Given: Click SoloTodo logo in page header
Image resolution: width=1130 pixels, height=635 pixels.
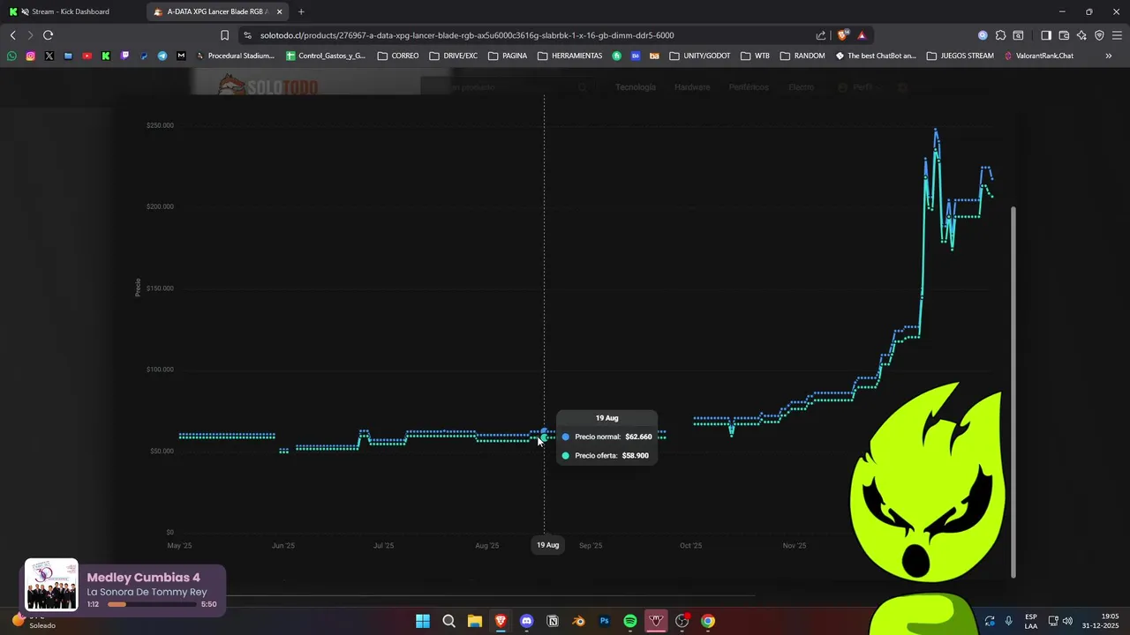Looking at the screenshot, I should pyautogui.click(x=267, y=86).
